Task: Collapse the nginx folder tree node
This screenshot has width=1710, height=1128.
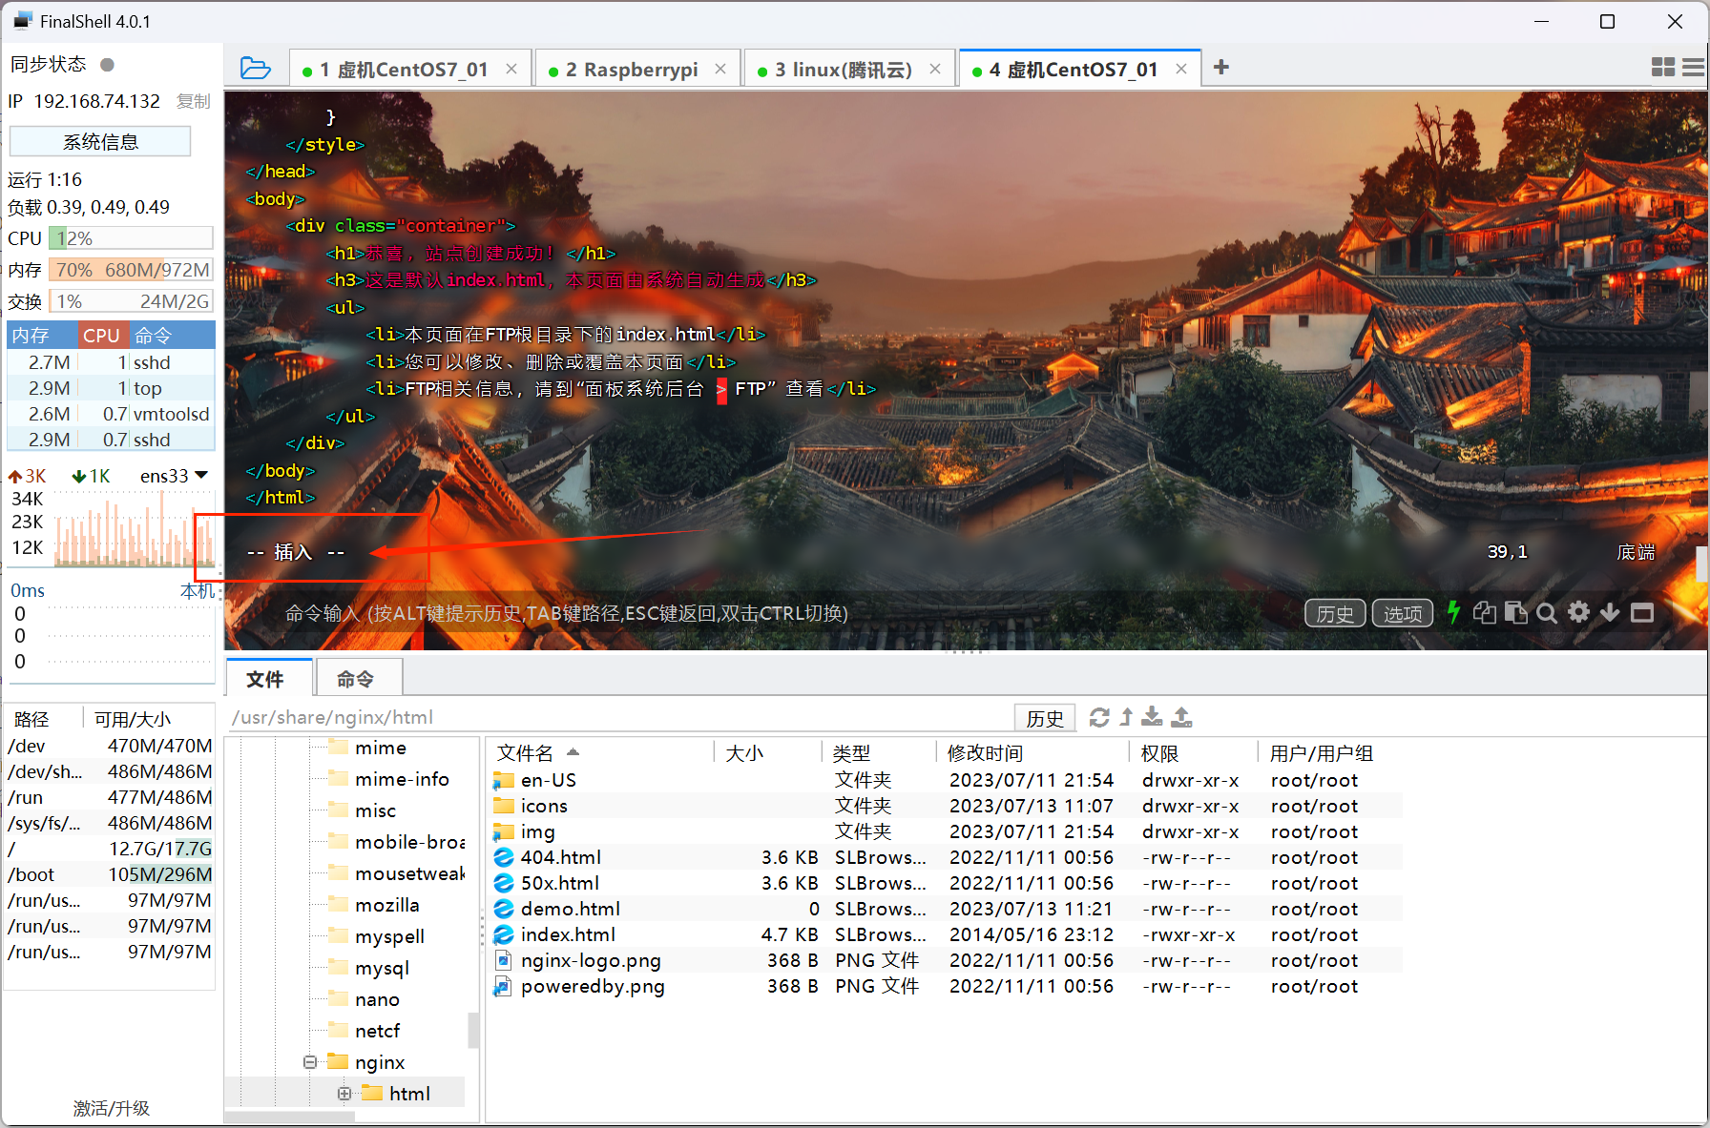Action: [310, 1062]
